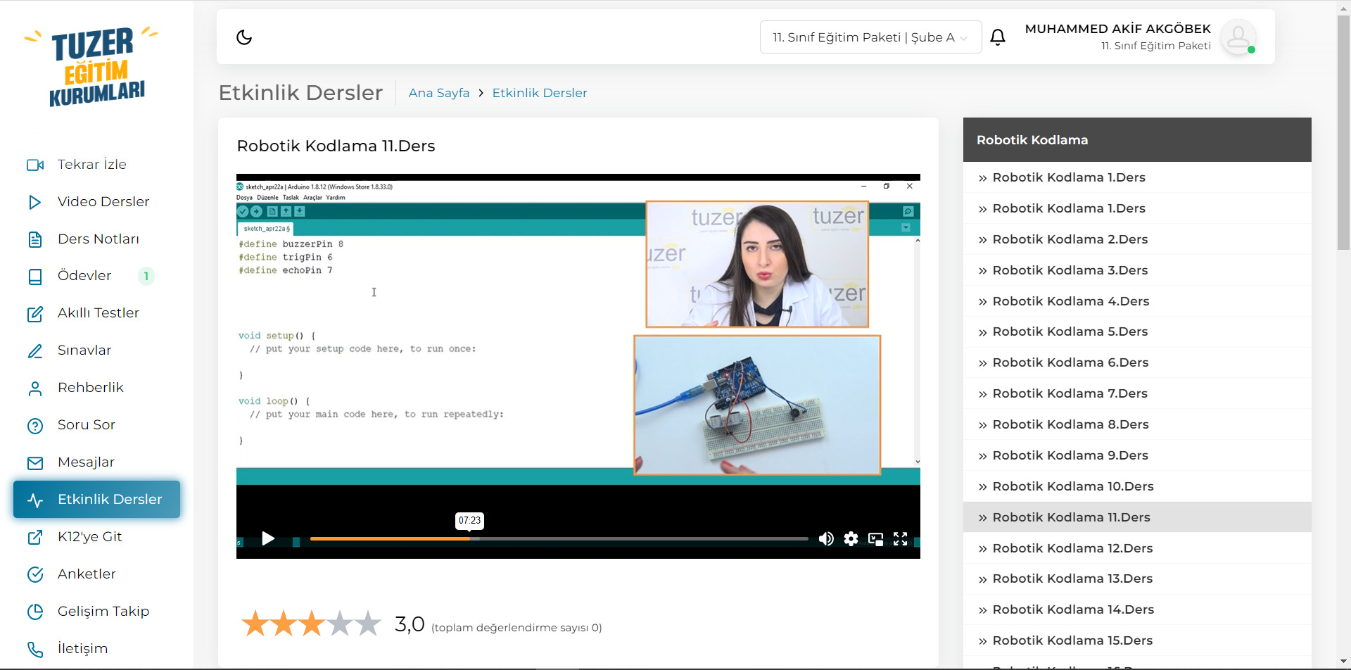The width and height of the screenshot is (1351, 670).
Task: Click the Soru Sor question mark icon
Action: pos(35,426)
